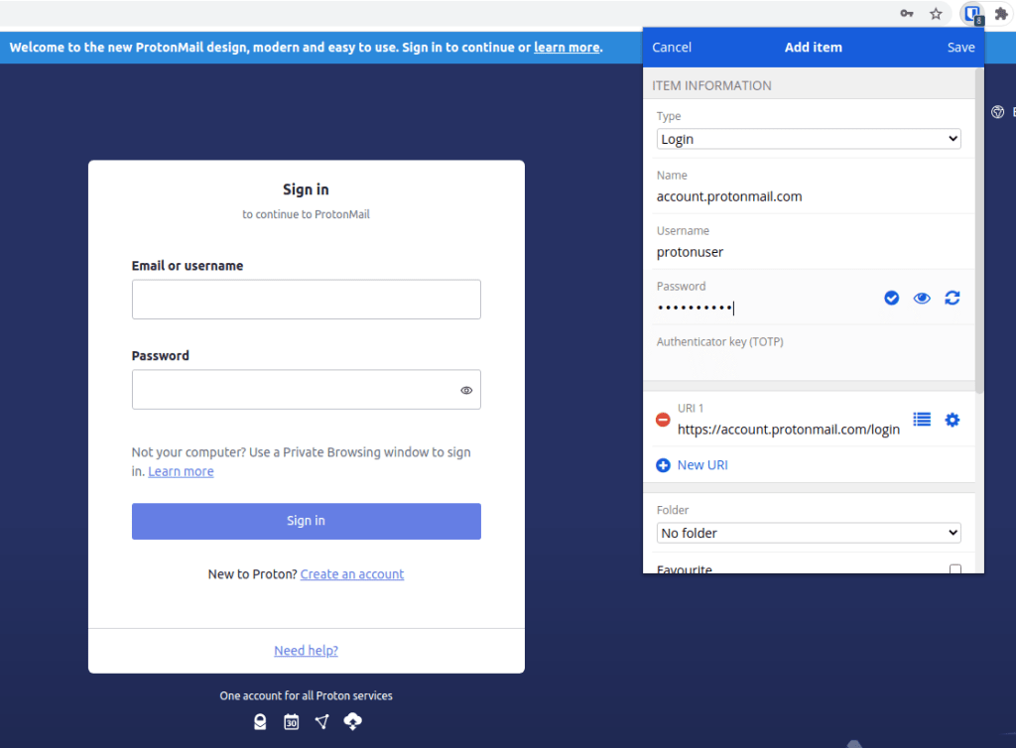Remove URI 1 with the red minus icon
Viewport: 1016px width, 748px height.
click(662, 420)
